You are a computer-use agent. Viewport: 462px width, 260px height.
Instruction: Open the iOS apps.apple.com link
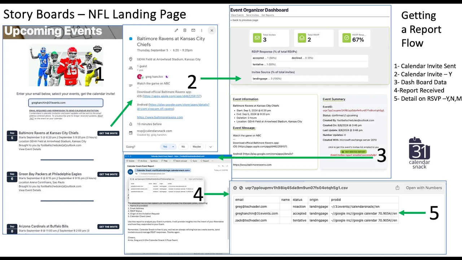tap(172, 96)
